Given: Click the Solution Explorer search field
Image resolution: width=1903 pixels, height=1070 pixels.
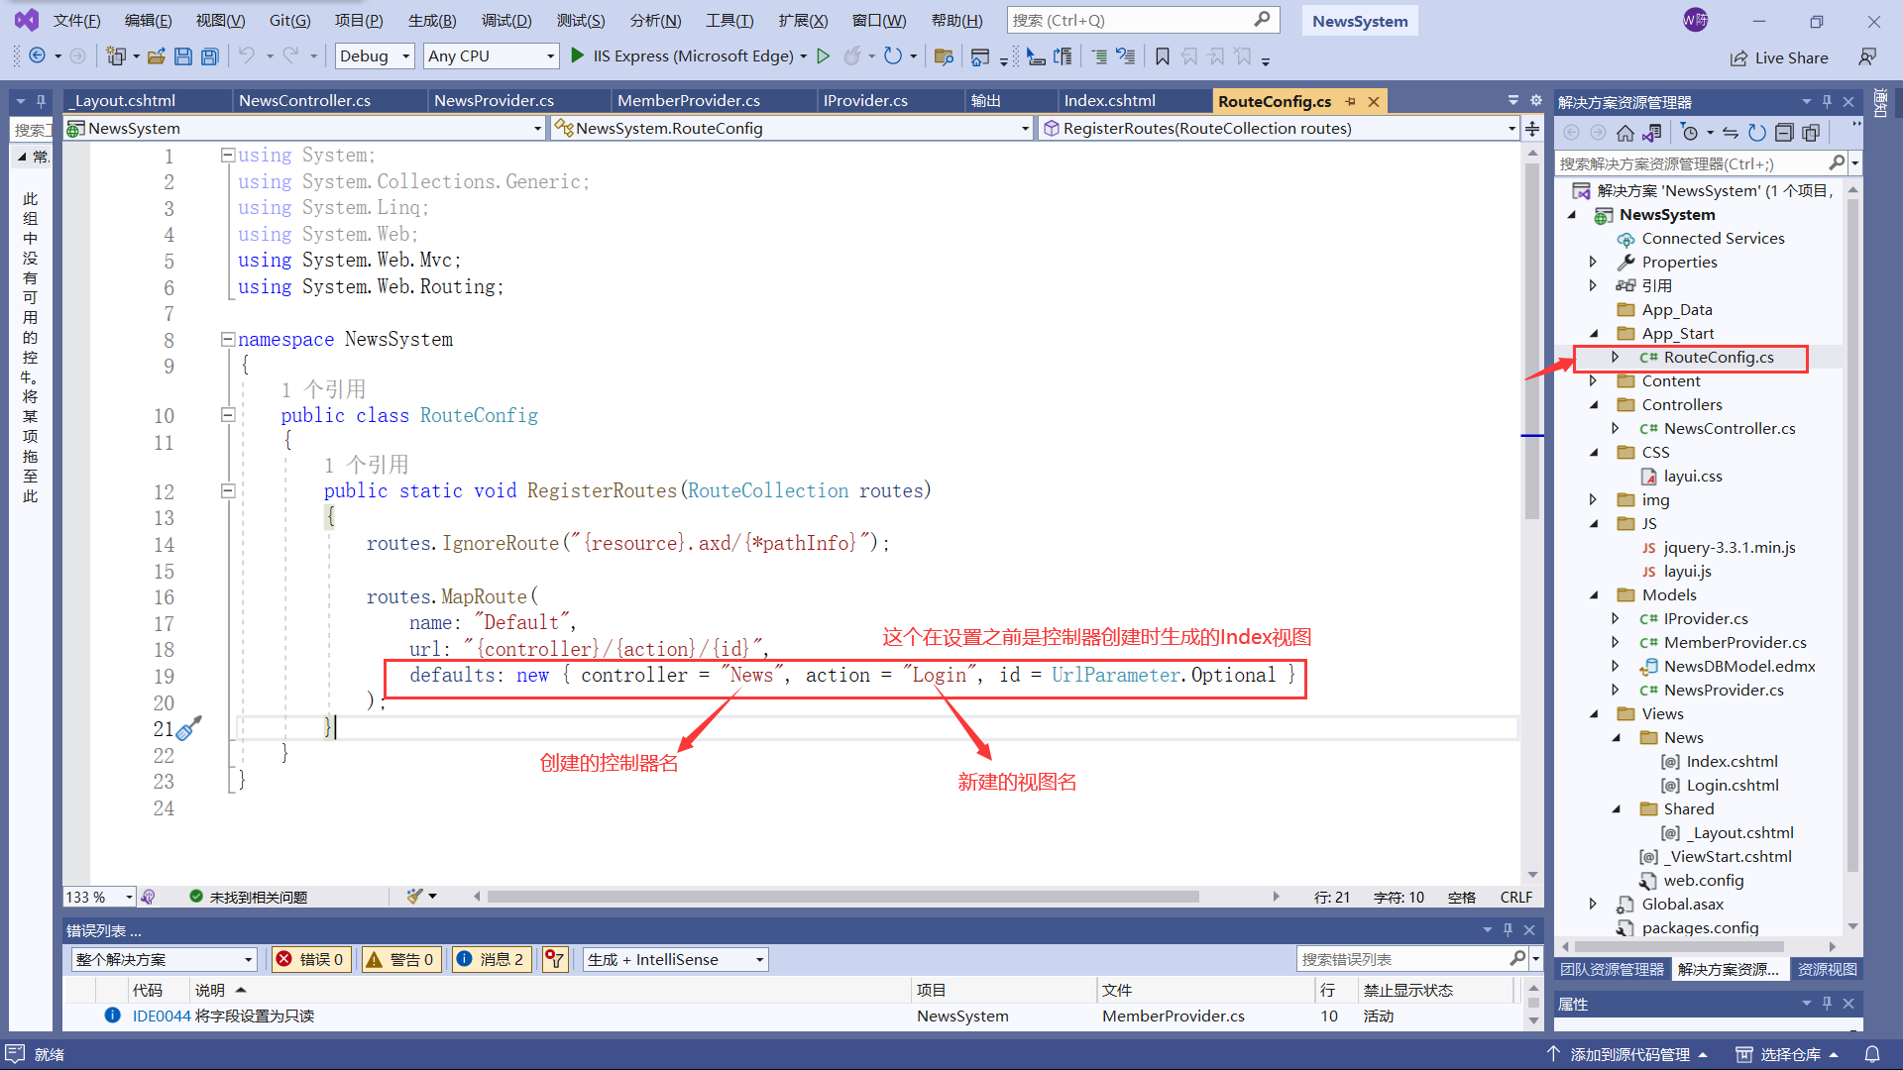Looking at the screenshot, I should [x=1700, y=163].
